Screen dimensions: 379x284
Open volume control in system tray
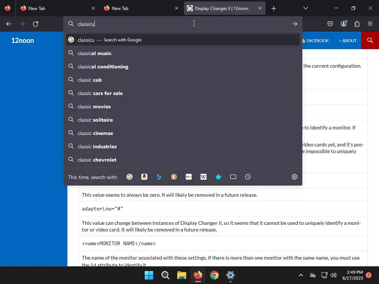pyautogui.click(x=333, y=275)
